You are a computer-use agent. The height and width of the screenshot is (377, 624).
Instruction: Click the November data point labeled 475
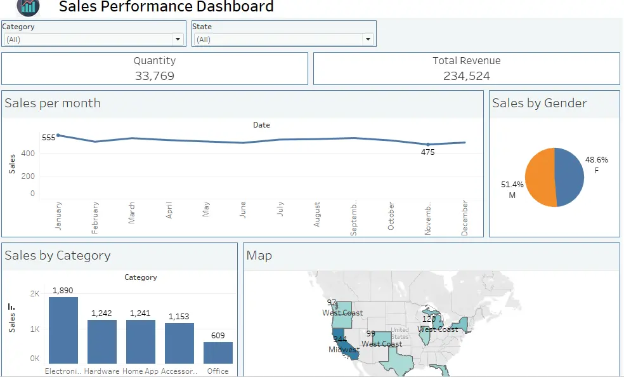tap(428, 145)
